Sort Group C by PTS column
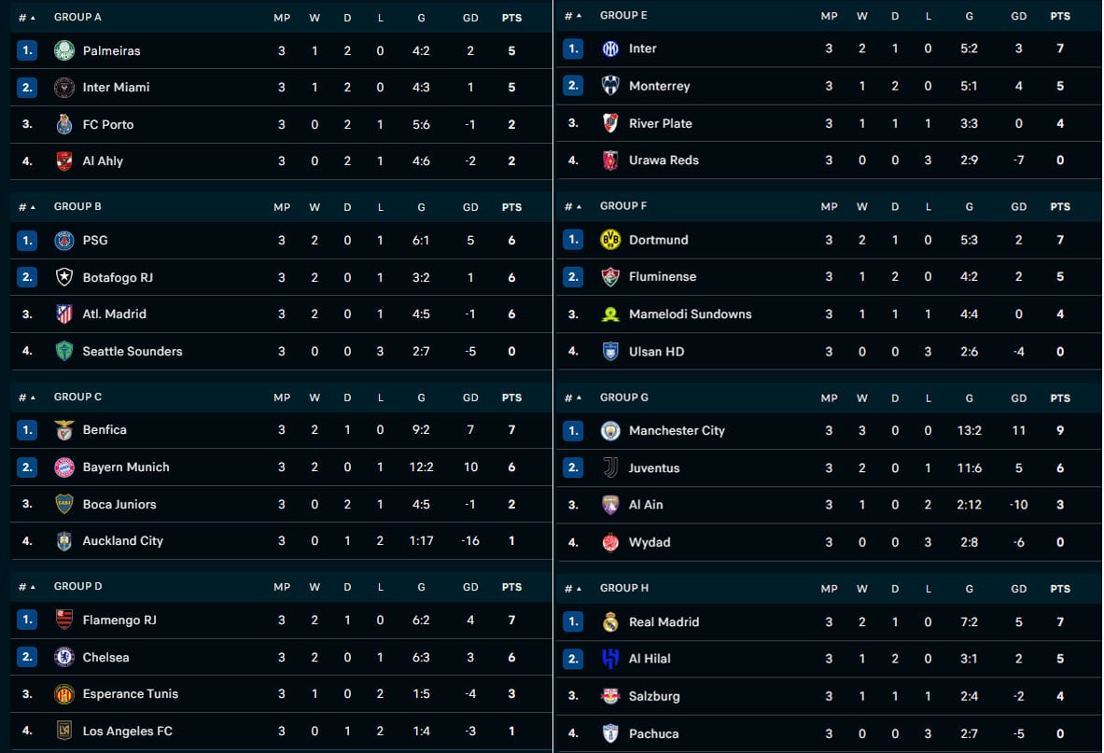Screen dimensions: 1104x753 point(511,397)
